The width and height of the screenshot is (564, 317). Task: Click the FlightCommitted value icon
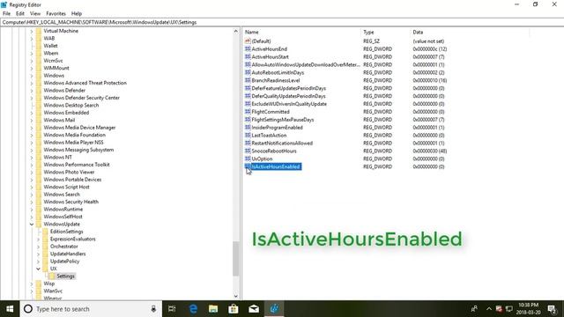(248, 112)
